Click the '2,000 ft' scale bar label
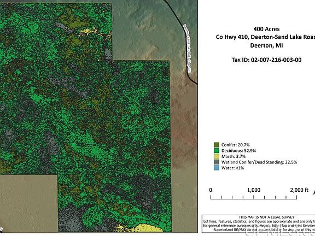This screenshot has width=315, height=236. pyautogui.click(x=299, y=190)
